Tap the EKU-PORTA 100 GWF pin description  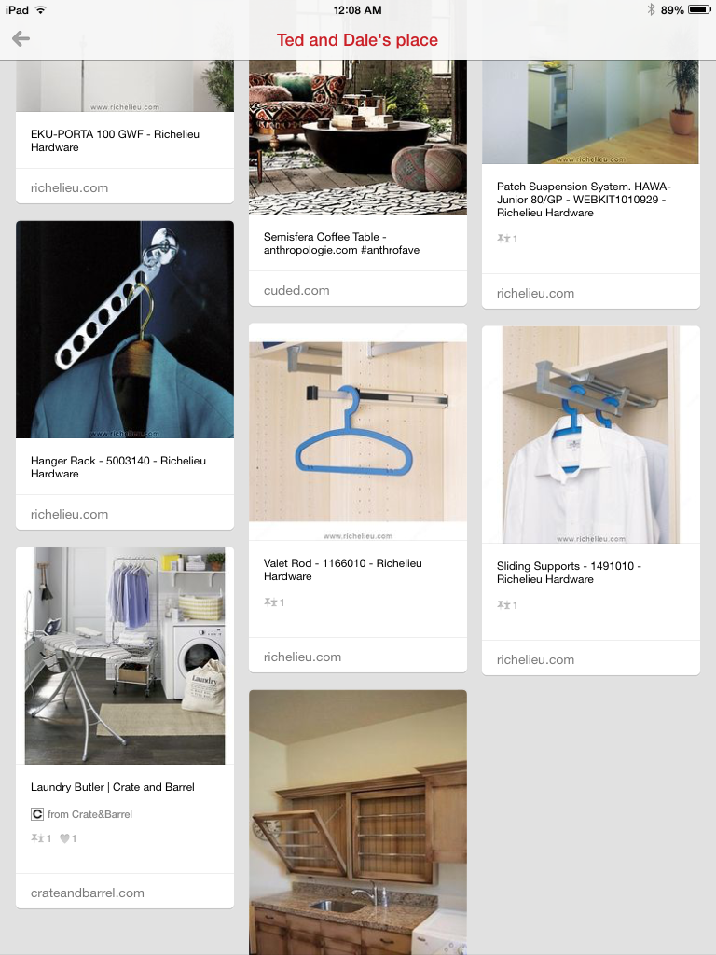point(115,141)
